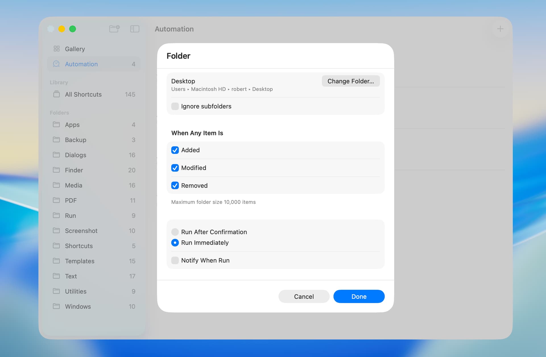Uncheck the Added checkbox

[x=175, y=150]
